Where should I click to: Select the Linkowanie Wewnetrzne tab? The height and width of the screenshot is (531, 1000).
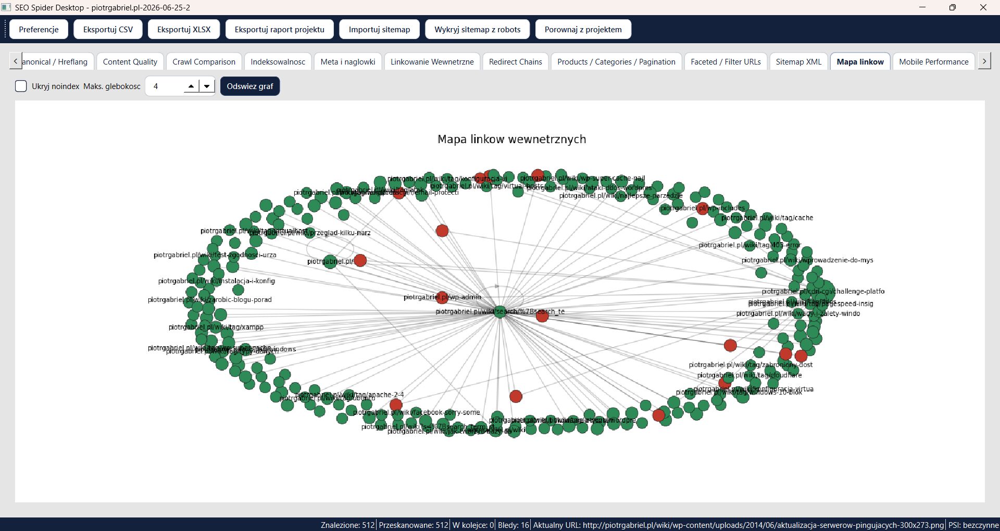pyautogui.click(x=432, y=61)
